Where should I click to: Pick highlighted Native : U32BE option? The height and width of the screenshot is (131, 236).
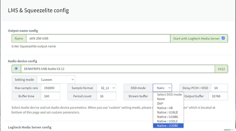pos(168,126)
